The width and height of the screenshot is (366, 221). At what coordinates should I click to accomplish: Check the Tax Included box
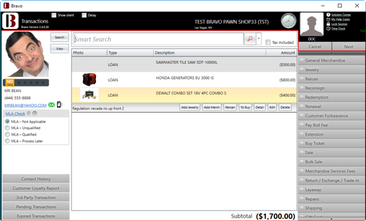pos(268,42)
